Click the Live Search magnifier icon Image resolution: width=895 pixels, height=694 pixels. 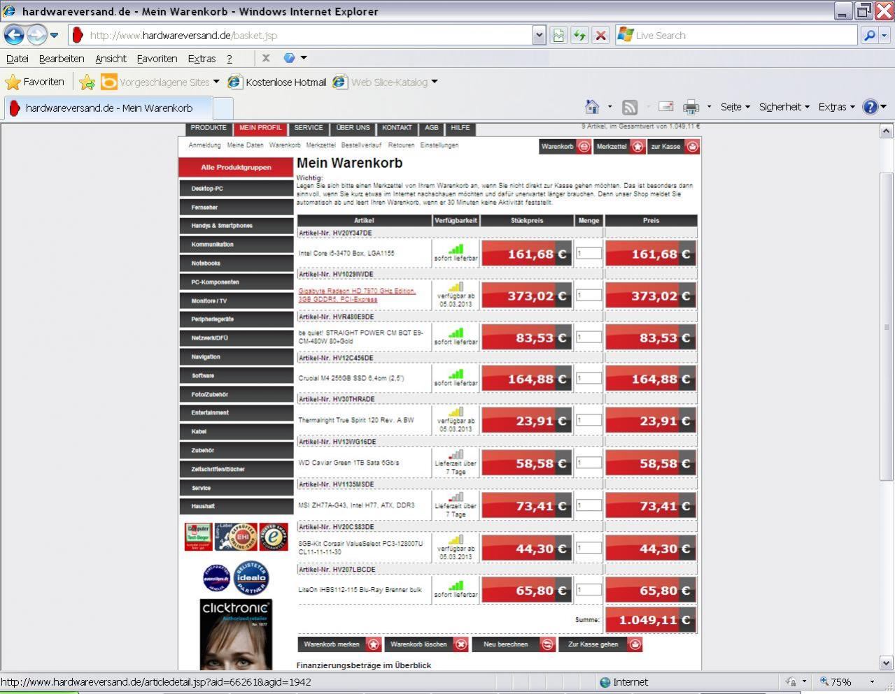(x=869, y=35)
